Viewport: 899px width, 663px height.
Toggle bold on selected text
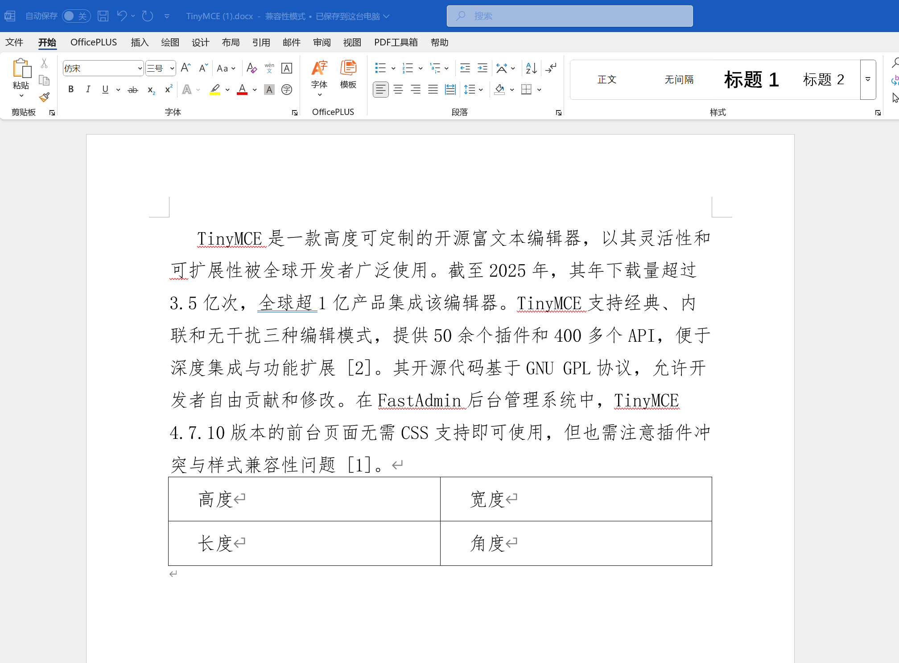71,89
